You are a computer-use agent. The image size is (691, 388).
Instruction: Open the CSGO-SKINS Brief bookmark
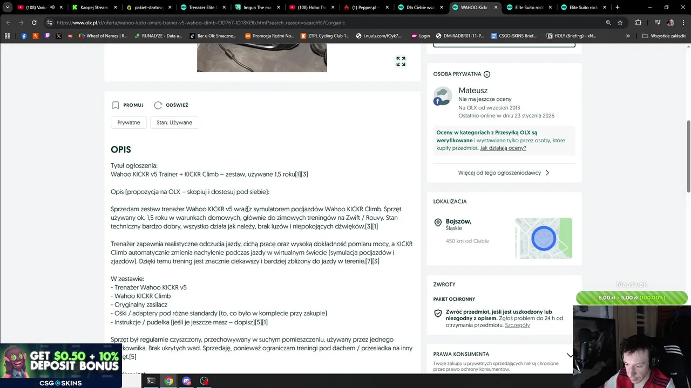[513, 36]
